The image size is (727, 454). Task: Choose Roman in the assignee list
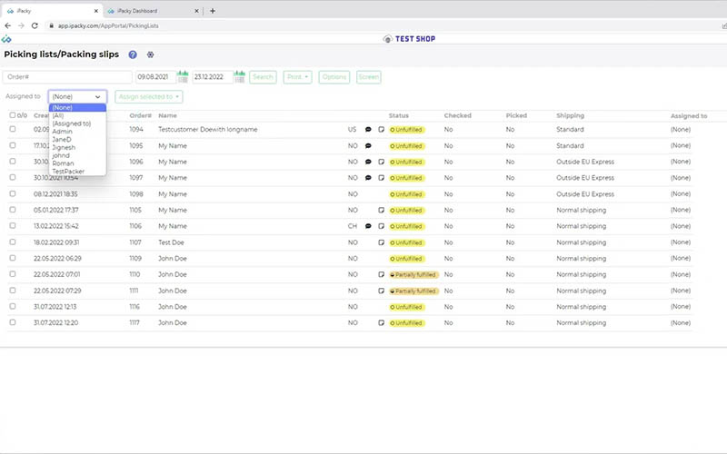click(77, 163)
